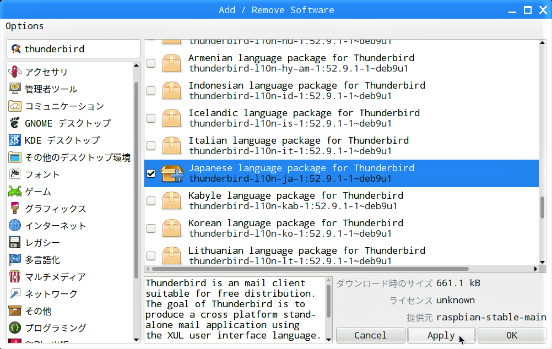The image size is (552, 349).
Task: Click the Indonesian language package box icon
Action: point(171,90)
